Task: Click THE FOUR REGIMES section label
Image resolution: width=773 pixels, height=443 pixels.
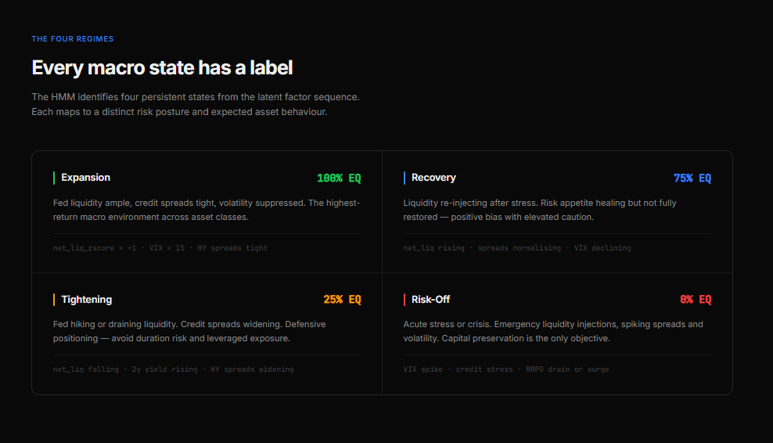Action: coord(73,39)
